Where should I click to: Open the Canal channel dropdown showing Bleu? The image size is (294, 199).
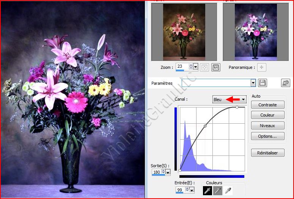243,99
